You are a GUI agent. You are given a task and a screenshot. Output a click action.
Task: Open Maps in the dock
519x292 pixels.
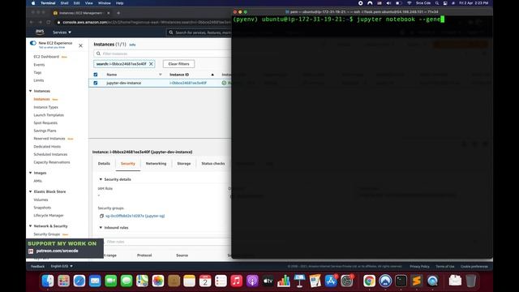coord(143,281)
